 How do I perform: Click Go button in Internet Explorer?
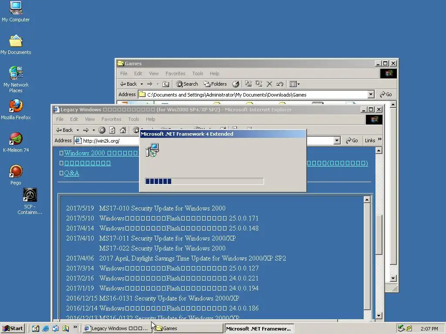pos(351,140)
